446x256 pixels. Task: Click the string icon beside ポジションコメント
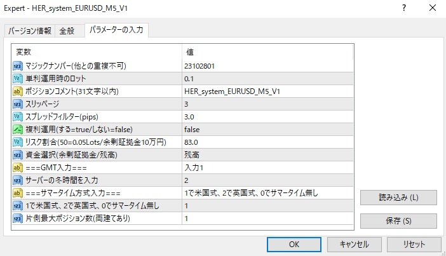point(17,91)
